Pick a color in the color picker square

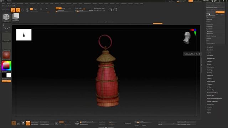6,66
